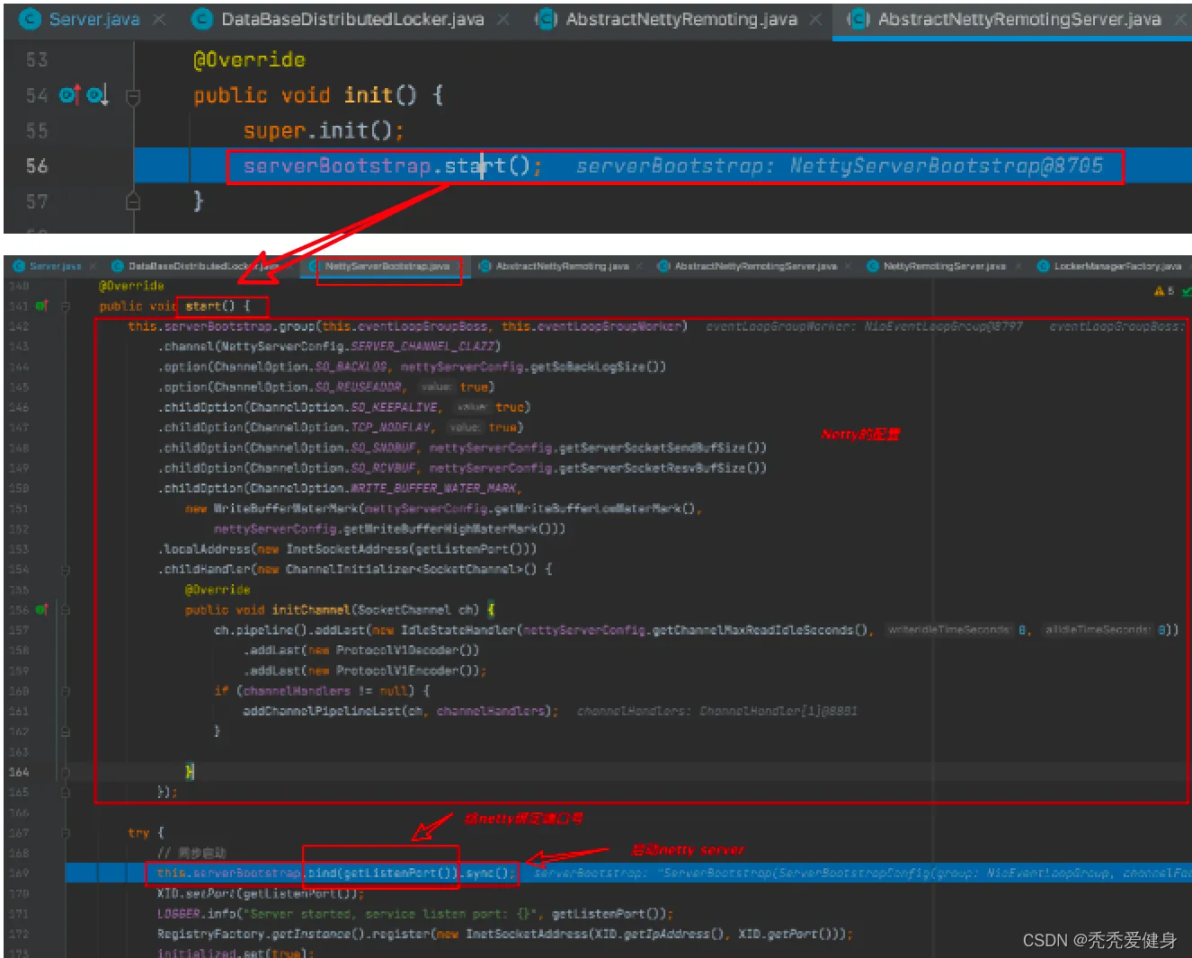Click the LOGGER.info statement on line 171
The width and height of the screenshot is (1192, 958).
pos(414,914)
